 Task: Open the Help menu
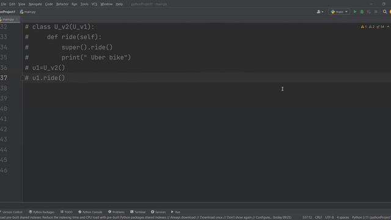tap(119, 4)
